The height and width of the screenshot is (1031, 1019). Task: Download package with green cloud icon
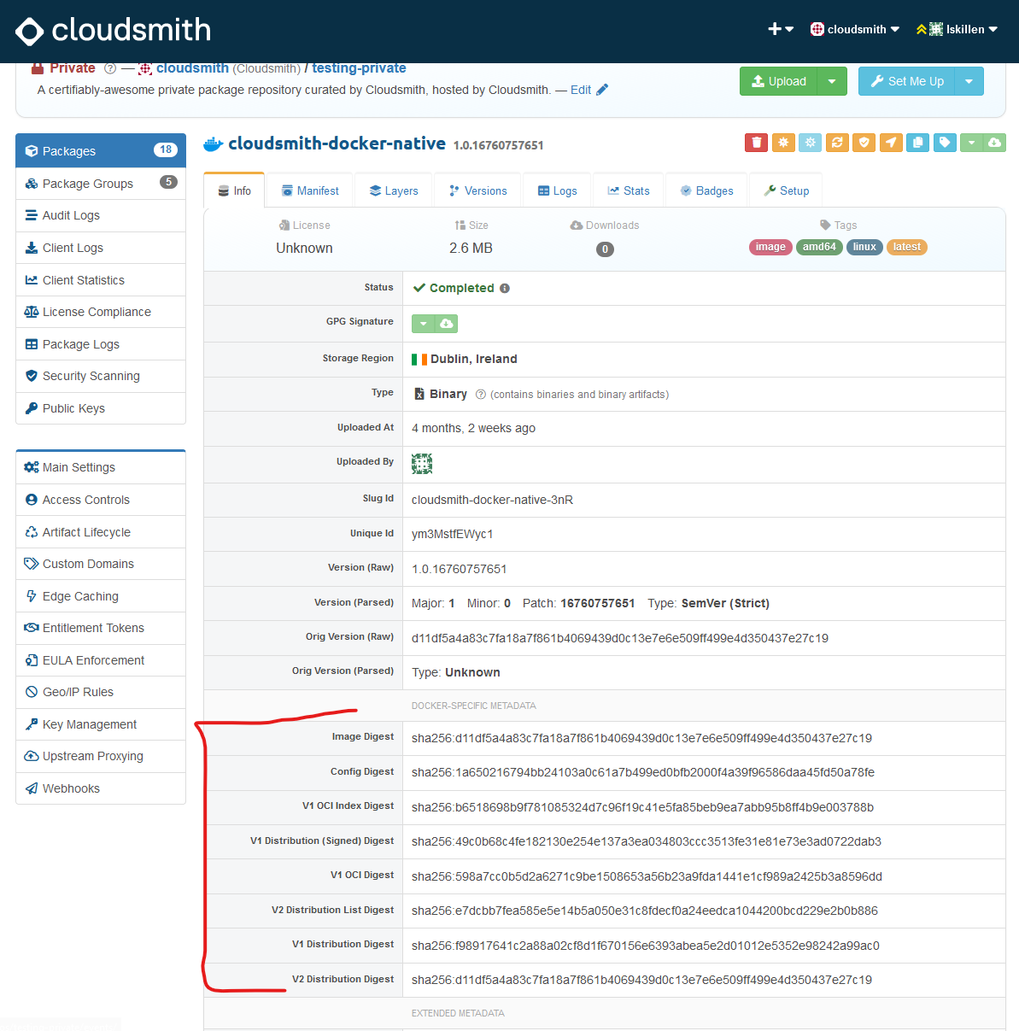click(994, 143)
